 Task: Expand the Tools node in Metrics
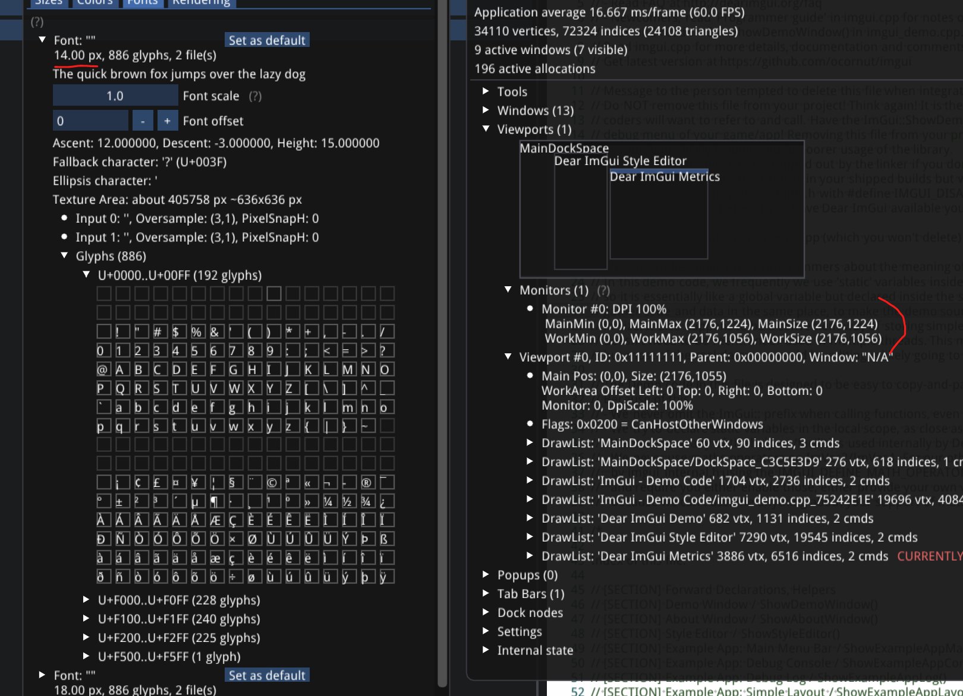[486, 91]
